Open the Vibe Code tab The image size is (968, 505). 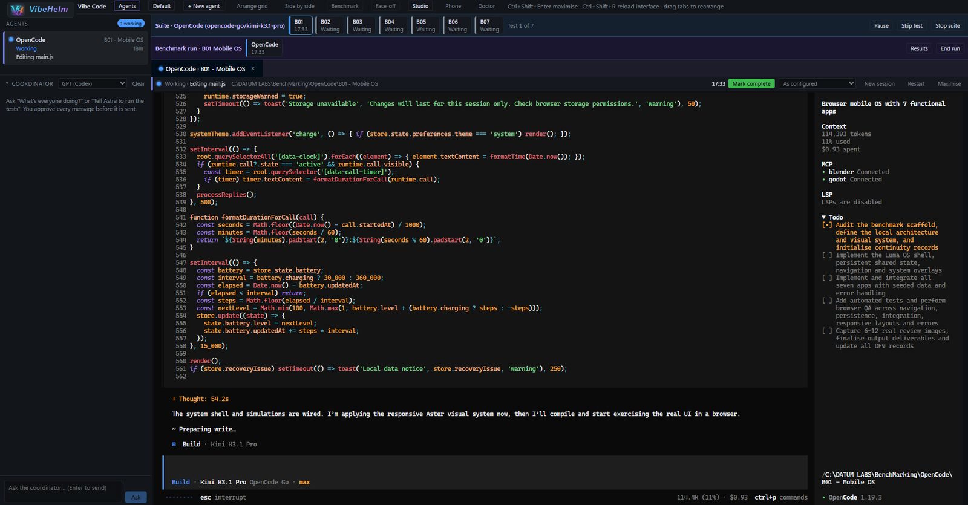(x=92, y=6)
